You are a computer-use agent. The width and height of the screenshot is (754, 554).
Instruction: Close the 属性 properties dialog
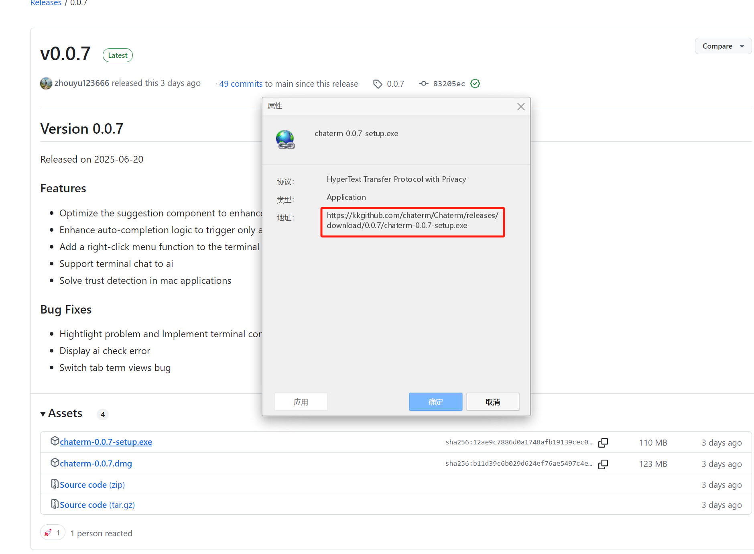tap(521, 106)
